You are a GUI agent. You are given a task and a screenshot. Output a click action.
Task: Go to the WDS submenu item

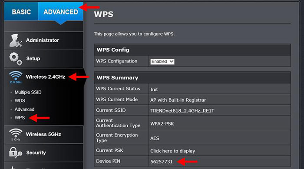point(20,101)
